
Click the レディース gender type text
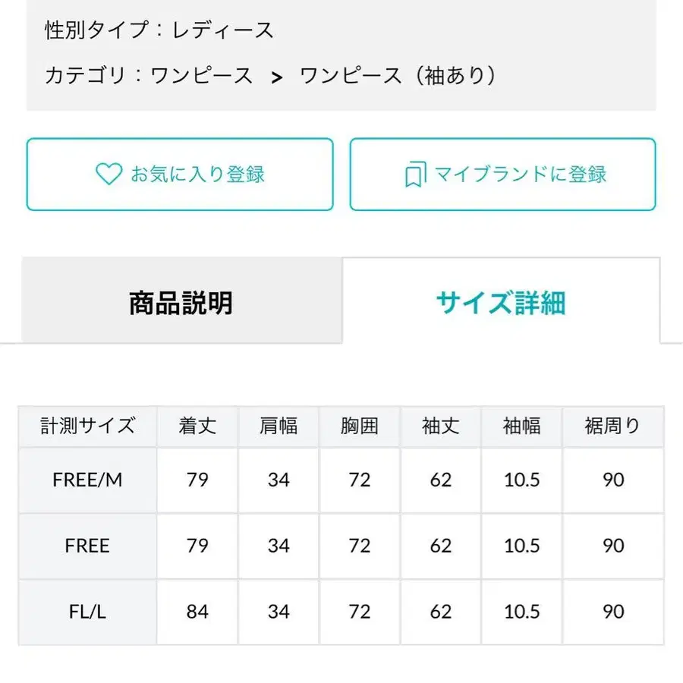click(x=224, y=30)
